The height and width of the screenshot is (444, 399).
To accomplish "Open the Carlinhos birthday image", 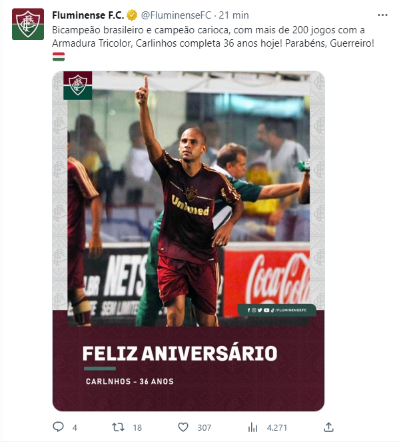I will point(189,241).
